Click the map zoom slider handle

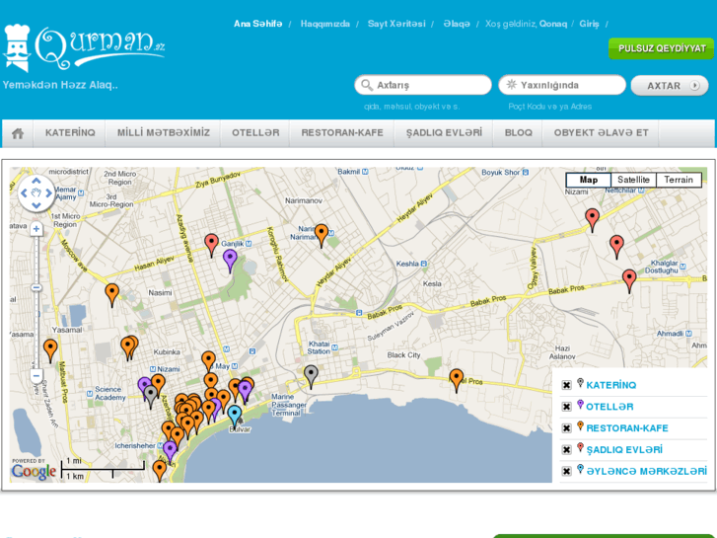36,287
